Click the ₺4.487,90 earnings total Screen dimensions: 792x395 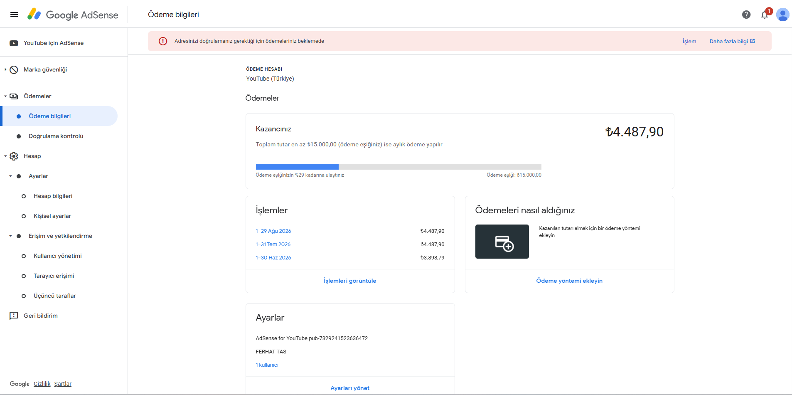click(635, 132)
